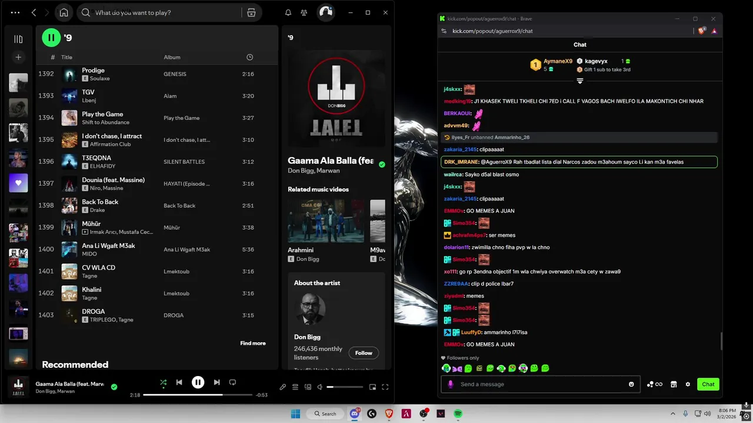Select track TGV by Lbenj

pos(156,96)
